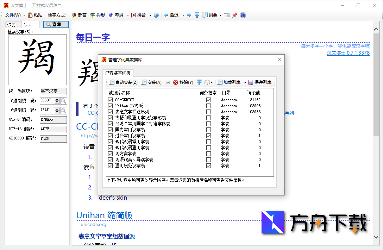
Task: Disable the Unihan 缩简版 database
Action: 111,106
